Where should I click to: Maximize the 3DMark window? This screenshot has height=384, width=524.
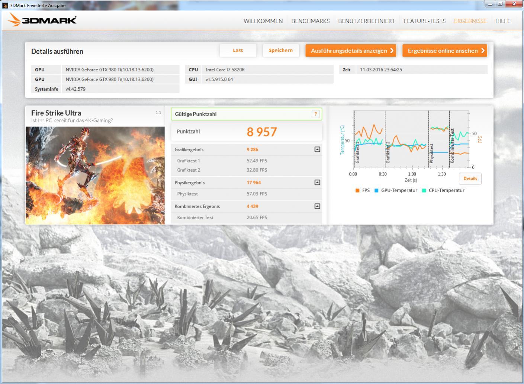(x=500, y=4)
